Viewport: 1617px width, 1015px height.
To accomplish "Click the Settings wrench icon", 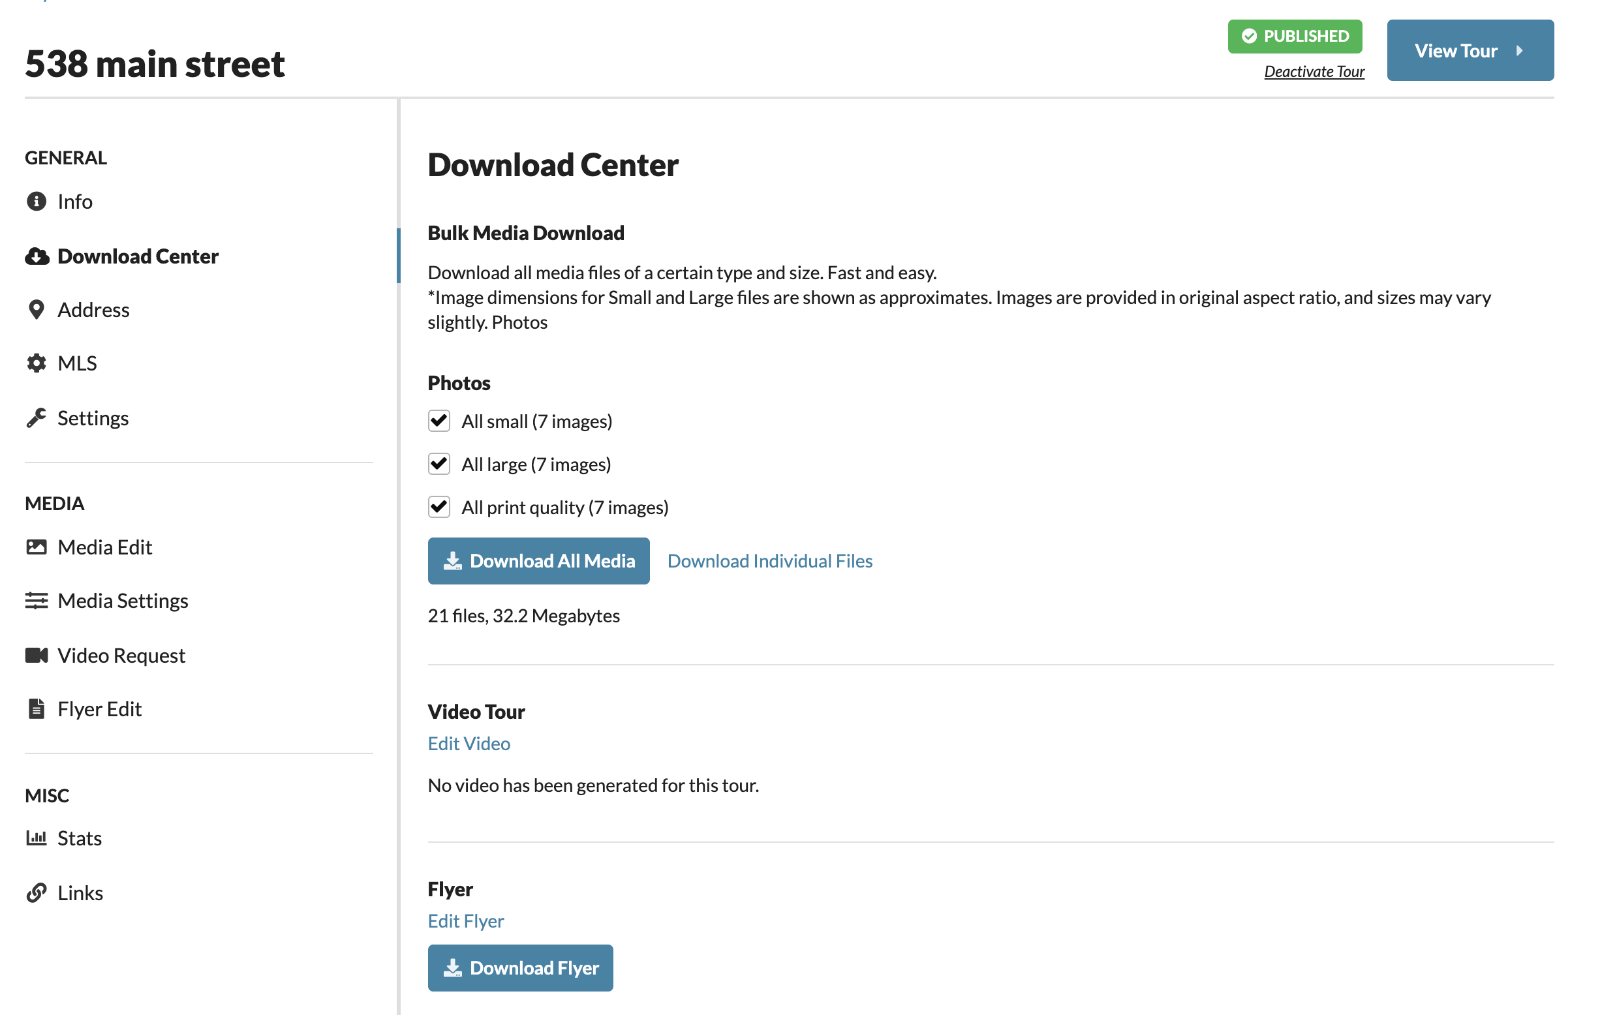I will [37, 417].
